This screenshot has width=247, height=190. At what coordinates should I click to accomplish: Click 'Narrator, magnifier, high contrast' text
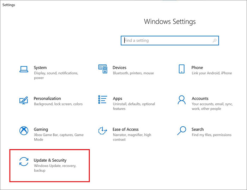pyautogui.click(x=132, y=137)
